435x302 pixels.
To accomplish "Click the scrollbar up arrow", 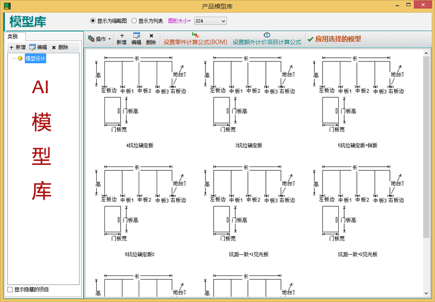I will pyautogui.click(x=426, y=53).
